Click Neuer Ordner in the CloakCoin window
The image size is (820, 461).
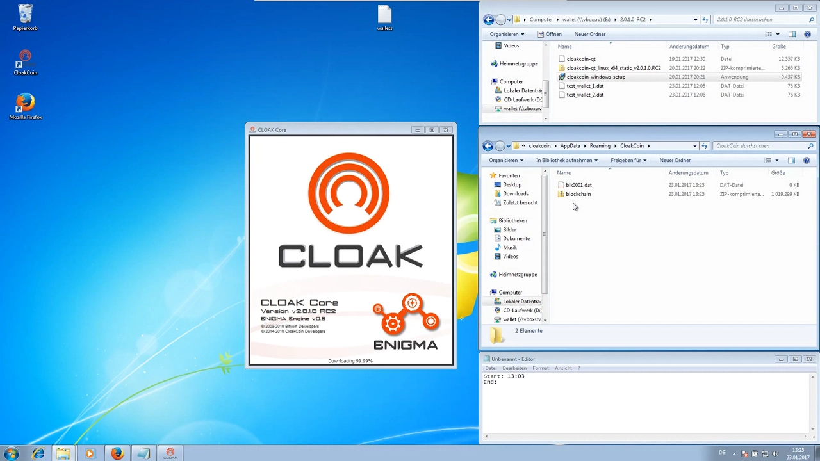pos(675,160)
